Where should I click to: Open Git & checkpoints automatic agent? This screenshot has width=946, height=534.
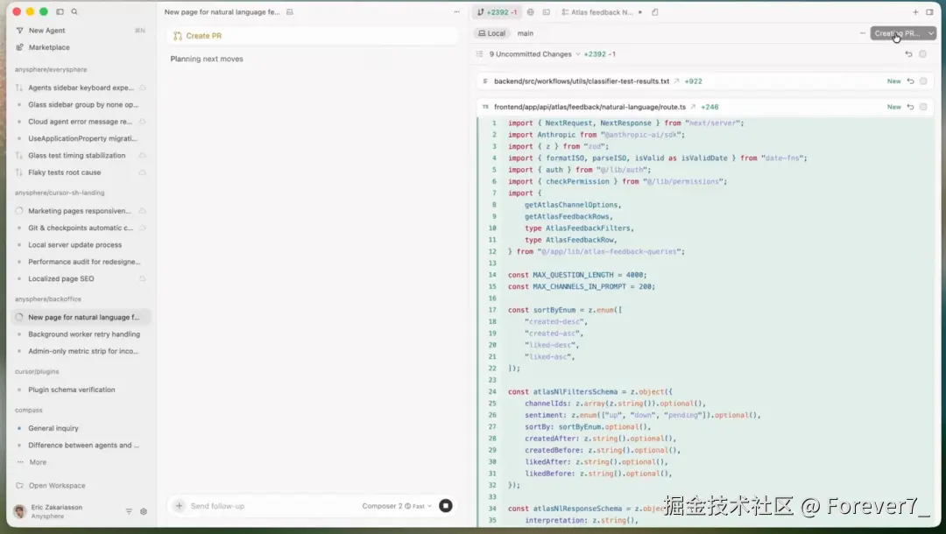81,228
